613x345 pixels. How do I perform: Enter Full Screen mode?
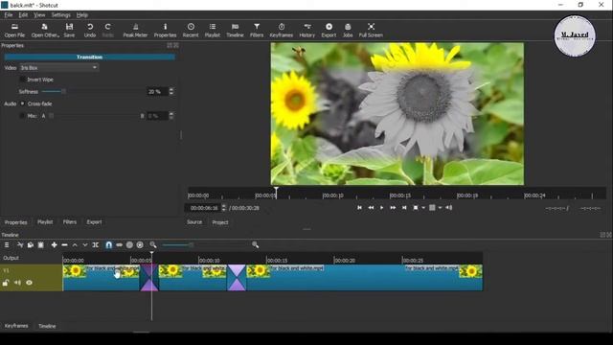coord(371,30)
